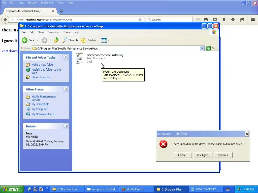Screen dimensions: 258x193
Task: Open Explorer Search pane
Action: click(70, 40)
